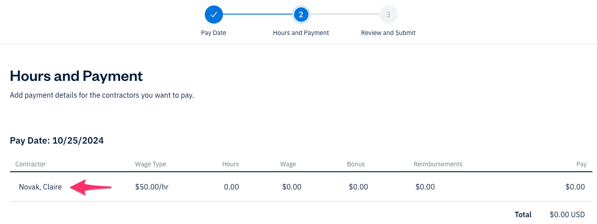Image resolution: width=597 pixels, height=224 pixels.
Task: Go to the Pay Date step label
Action: click(213, 33)
